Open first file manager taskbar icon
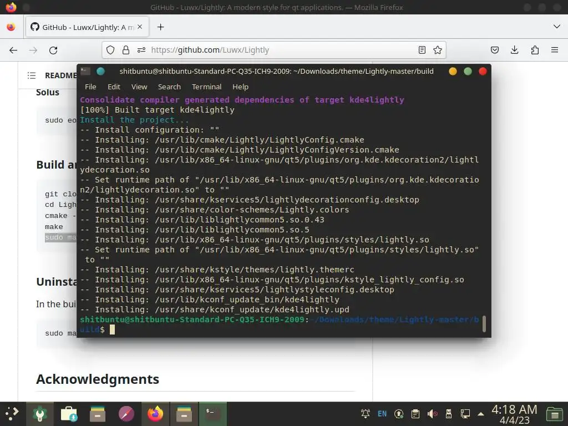Viewport: 568px width, 426px height. coord(98,414)
